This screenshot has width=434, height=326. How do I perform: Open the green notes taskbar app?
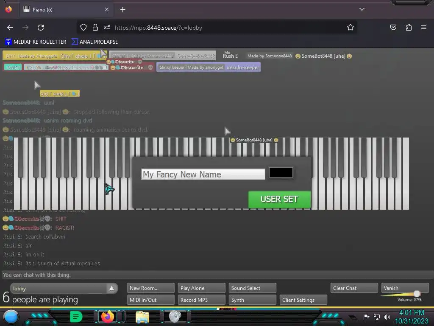76,317
